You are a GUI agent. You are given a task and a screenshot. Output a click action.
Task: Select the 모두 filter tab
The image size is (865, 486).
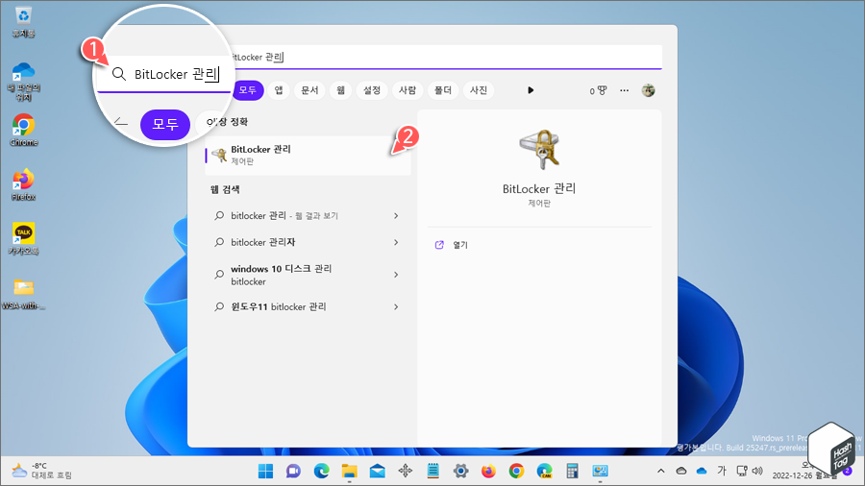[x=248, y=90]
